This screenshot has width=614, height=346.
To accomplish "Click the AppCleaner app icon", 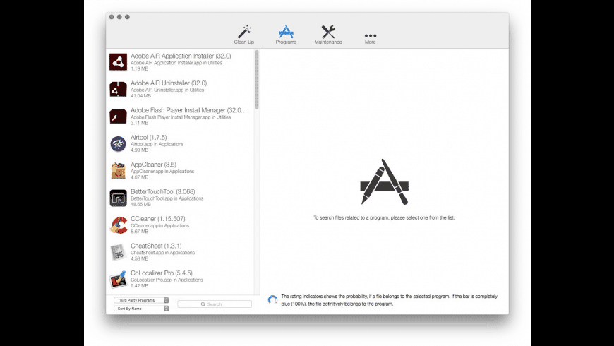I will [x=118, y=170].
